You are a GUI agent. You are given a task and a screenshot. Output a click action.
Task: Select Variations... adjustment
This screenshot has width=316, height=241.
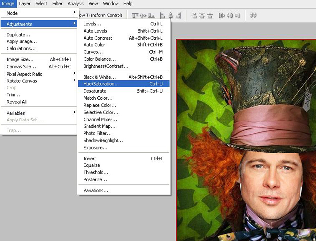point(124,191)
